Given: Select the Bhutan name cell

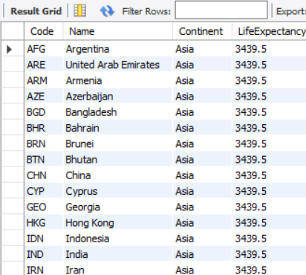Looking at the screenshot, I should click(117, 160).
